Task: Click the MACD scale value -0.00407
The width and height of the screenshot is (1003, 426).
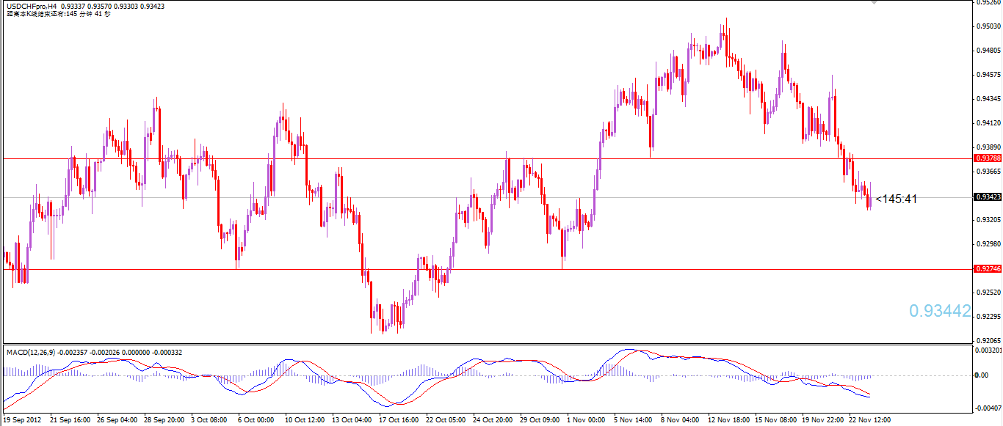Action: 988,408
